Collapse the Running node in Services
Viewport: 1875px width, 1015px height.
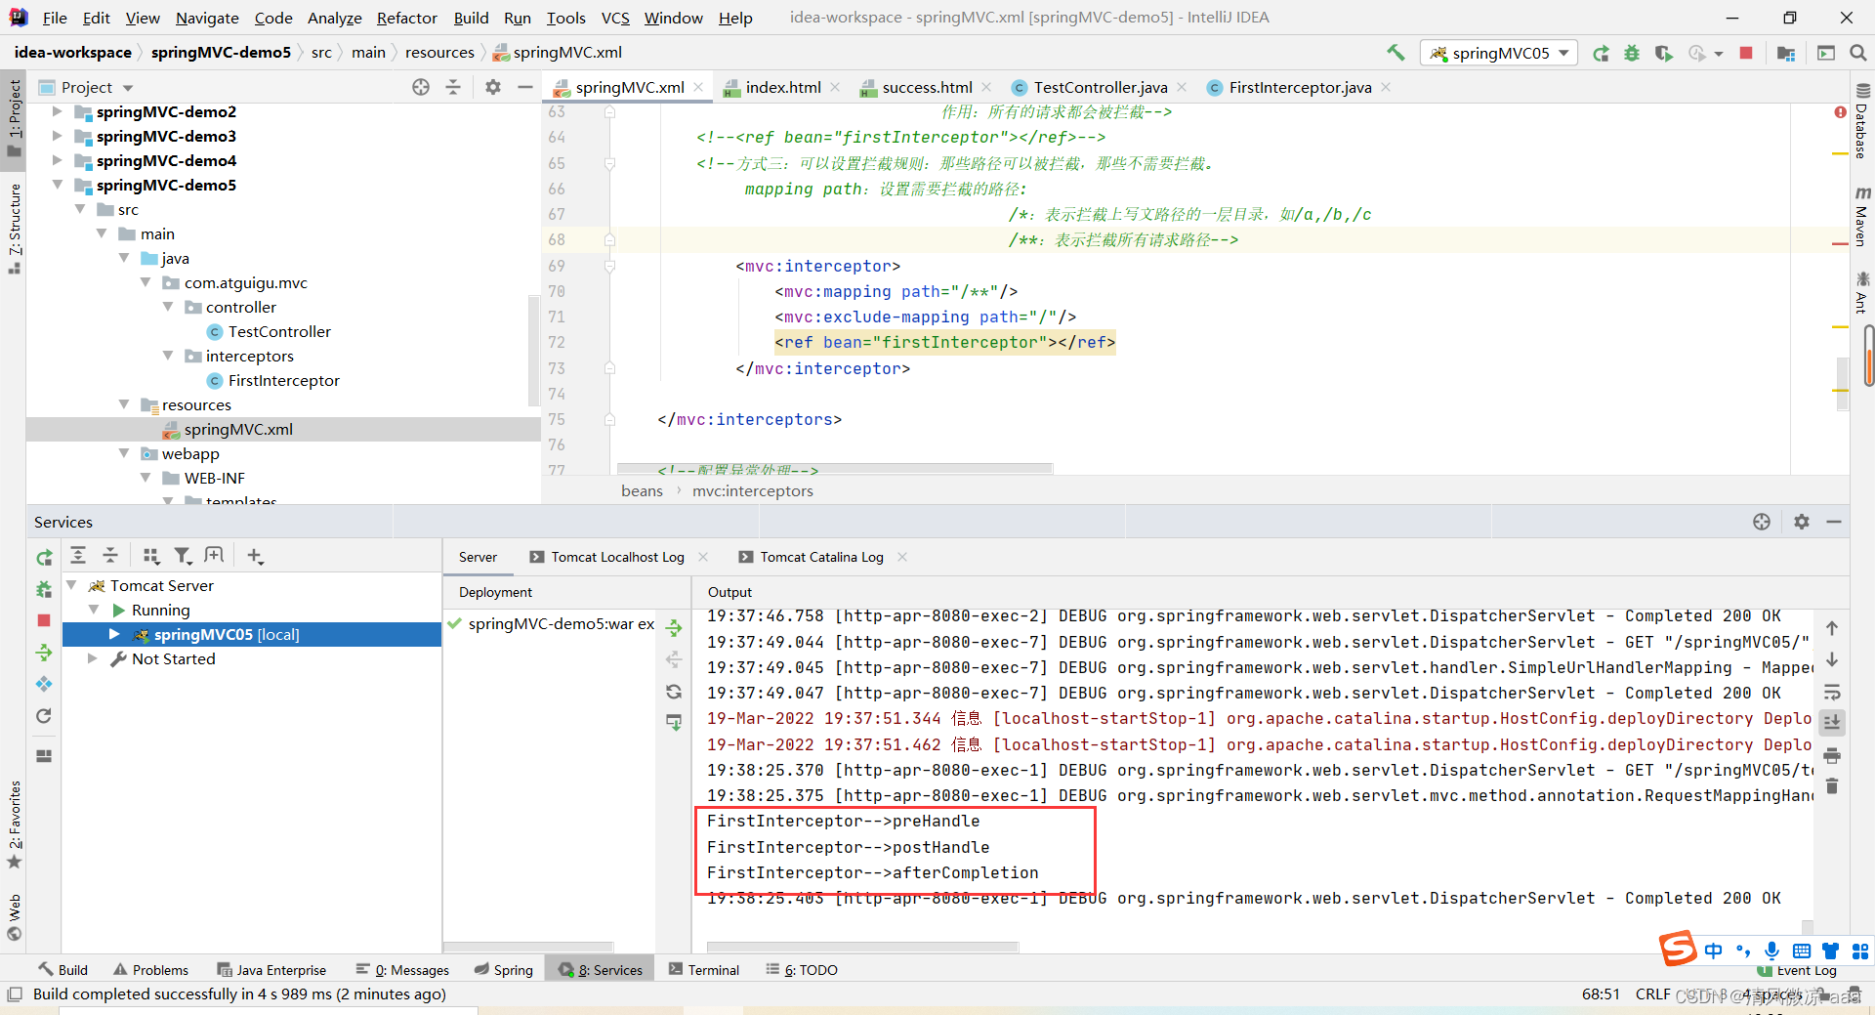pos(94,610)
